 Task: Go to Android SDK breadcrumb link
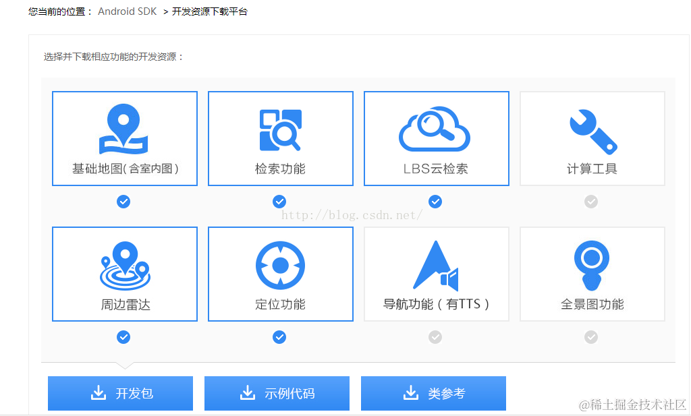tap(128, 11)
